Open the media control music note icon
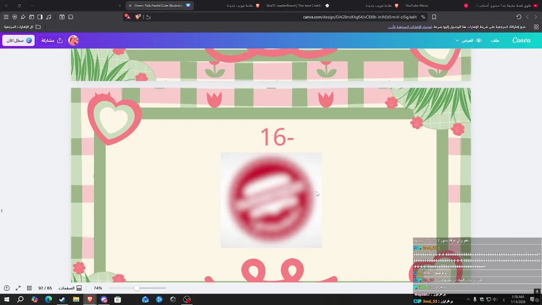This screenshot has height=305, width=542. tap(49, 17)
